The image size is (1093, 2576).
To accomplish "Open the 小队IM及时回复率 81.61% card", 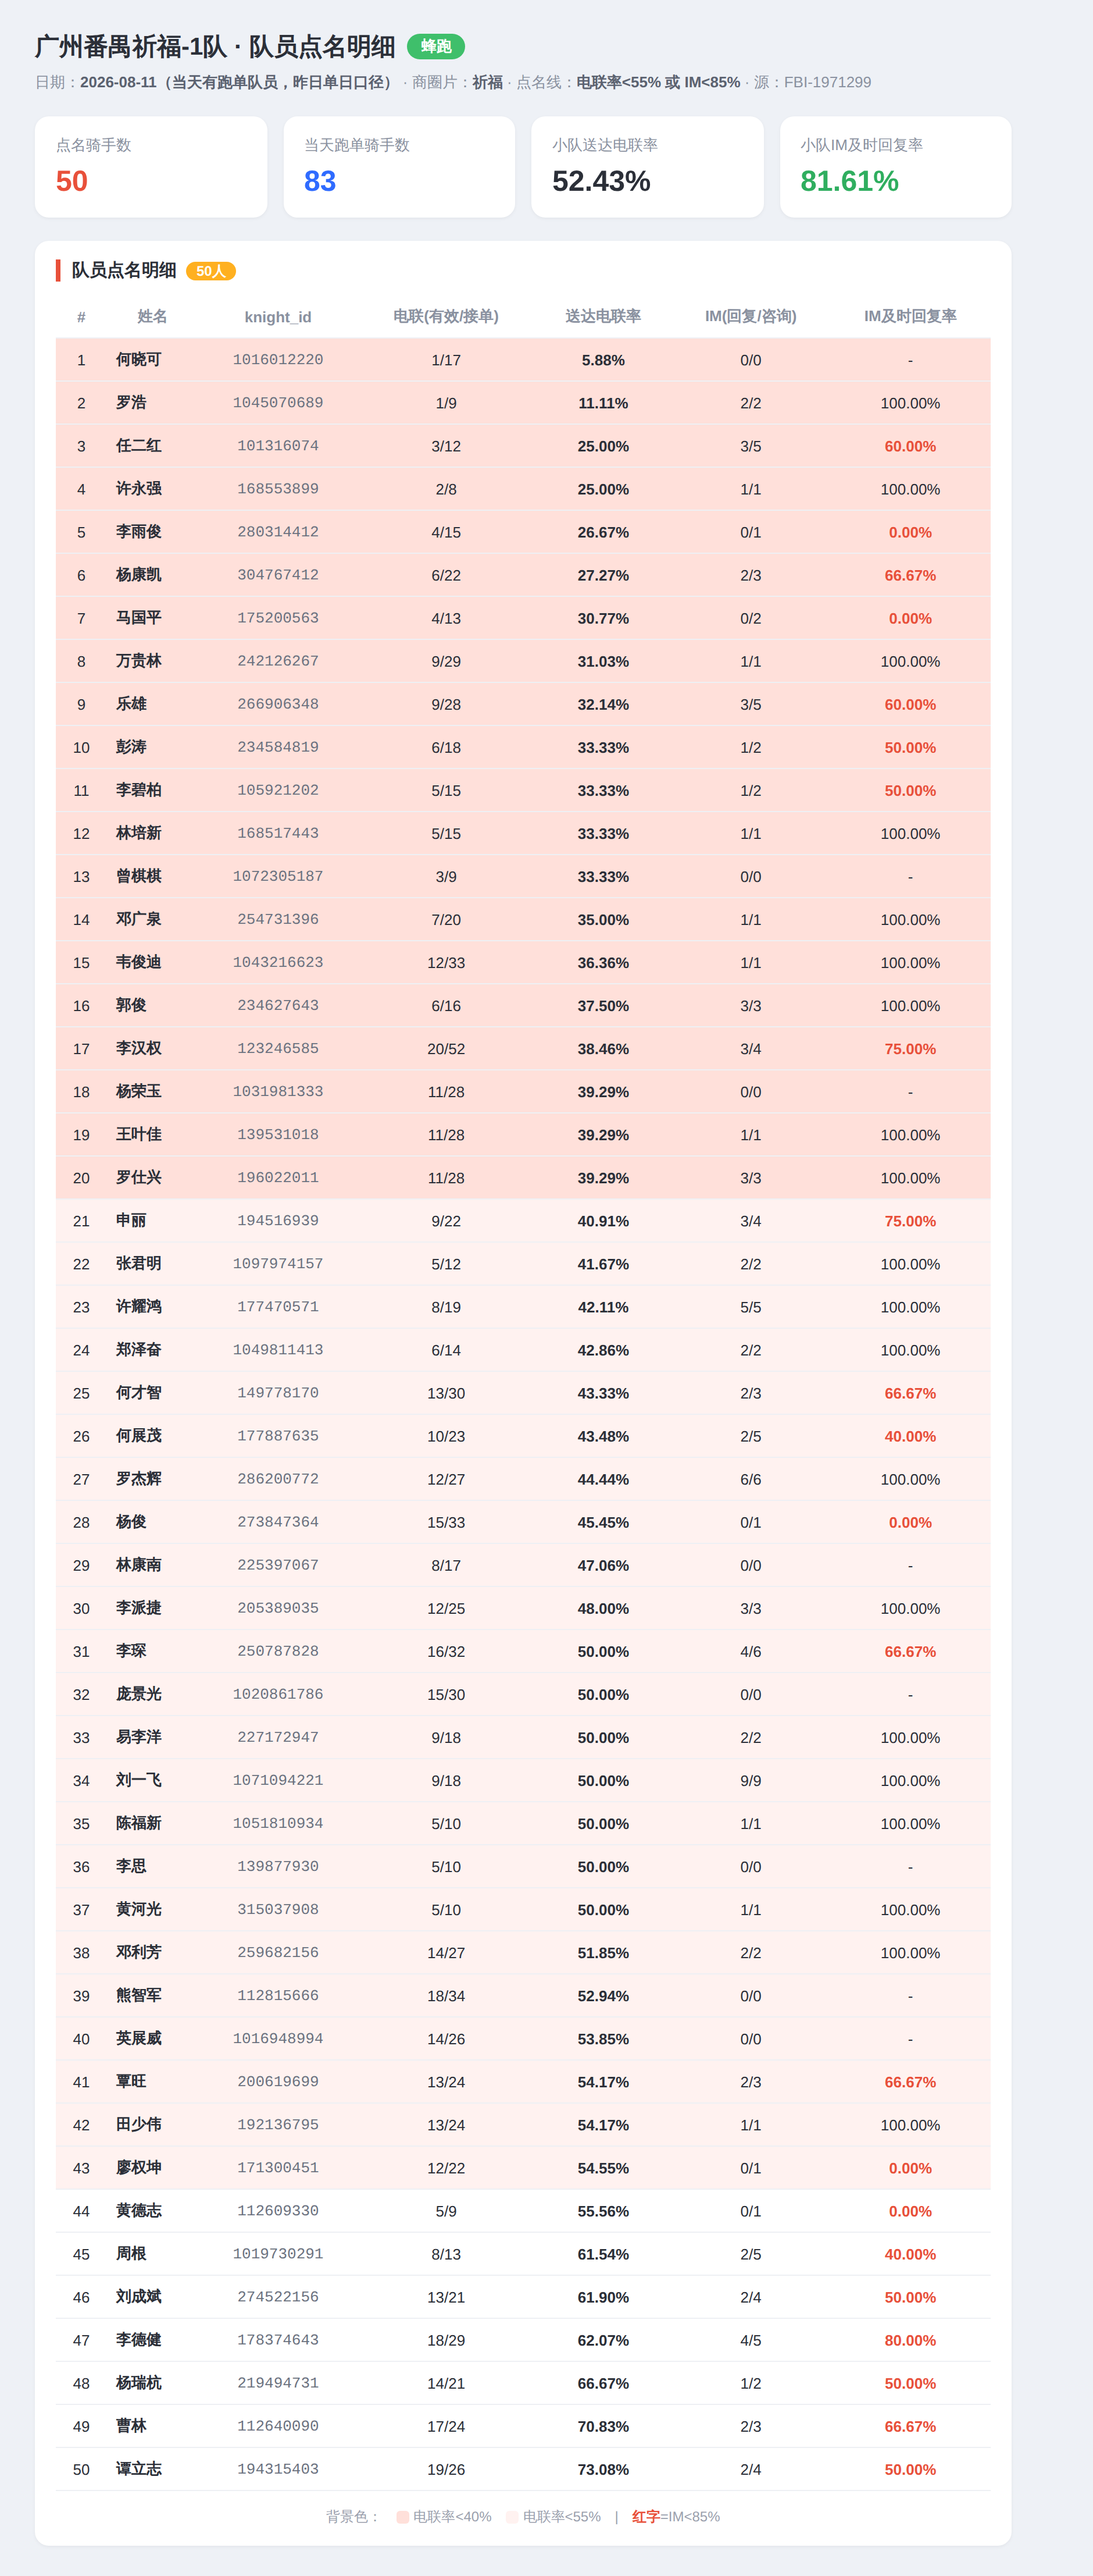I will (x=895, y=167).
